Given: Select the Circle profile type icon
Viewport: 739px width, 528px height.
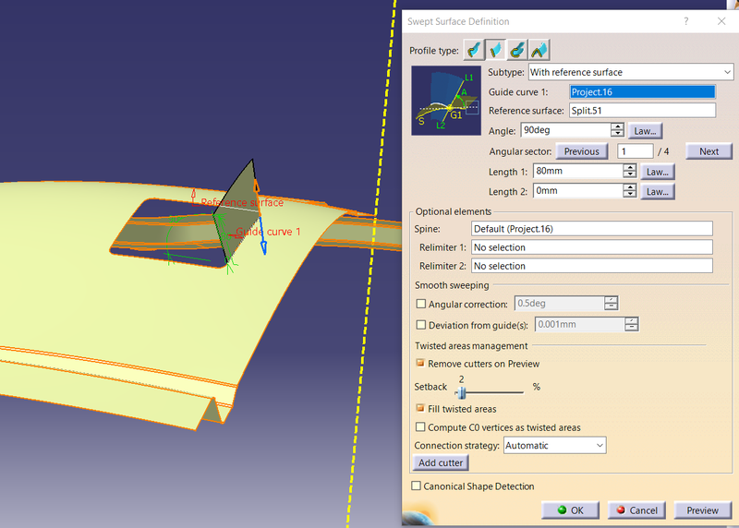Looking at the screenshot, I should (x=518, y=50).
